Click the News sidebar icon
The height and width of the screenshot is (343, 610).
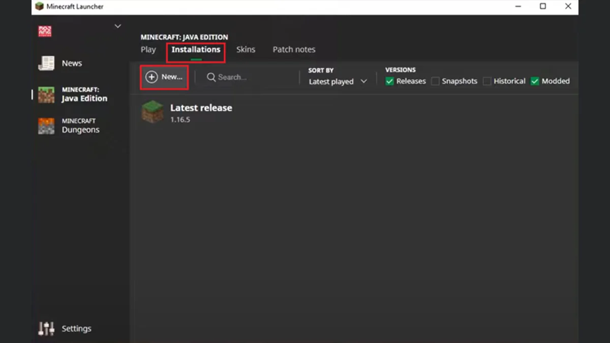click(46, 63)
